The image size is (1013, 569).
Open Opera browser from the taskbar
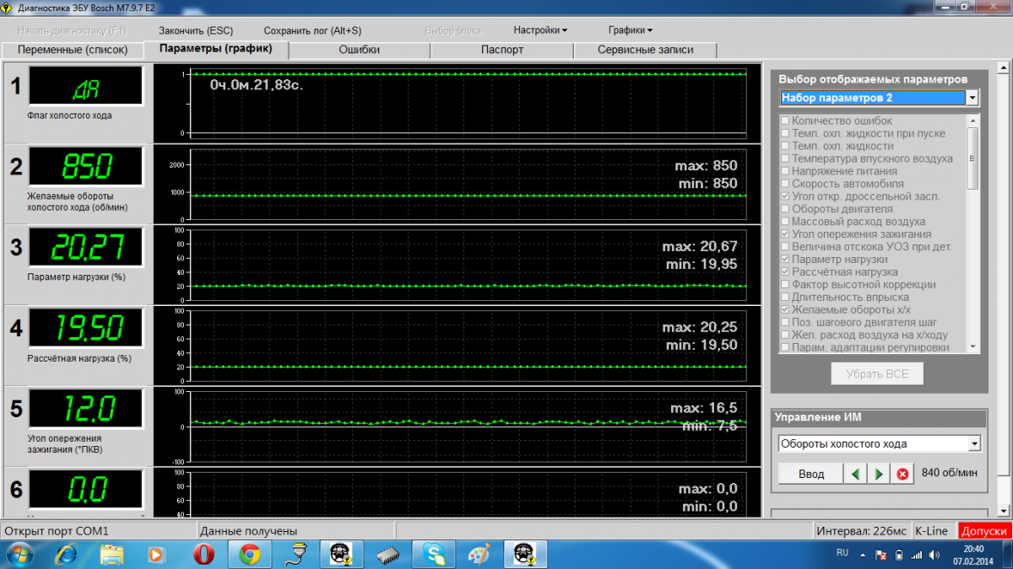[203, 554]
